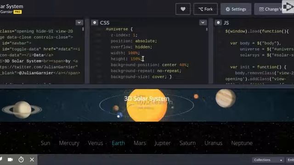Screen dimensions: 294x165
Task: Select Venus in planet navigation
Action: pyautogui.click(x=96, y=143)
